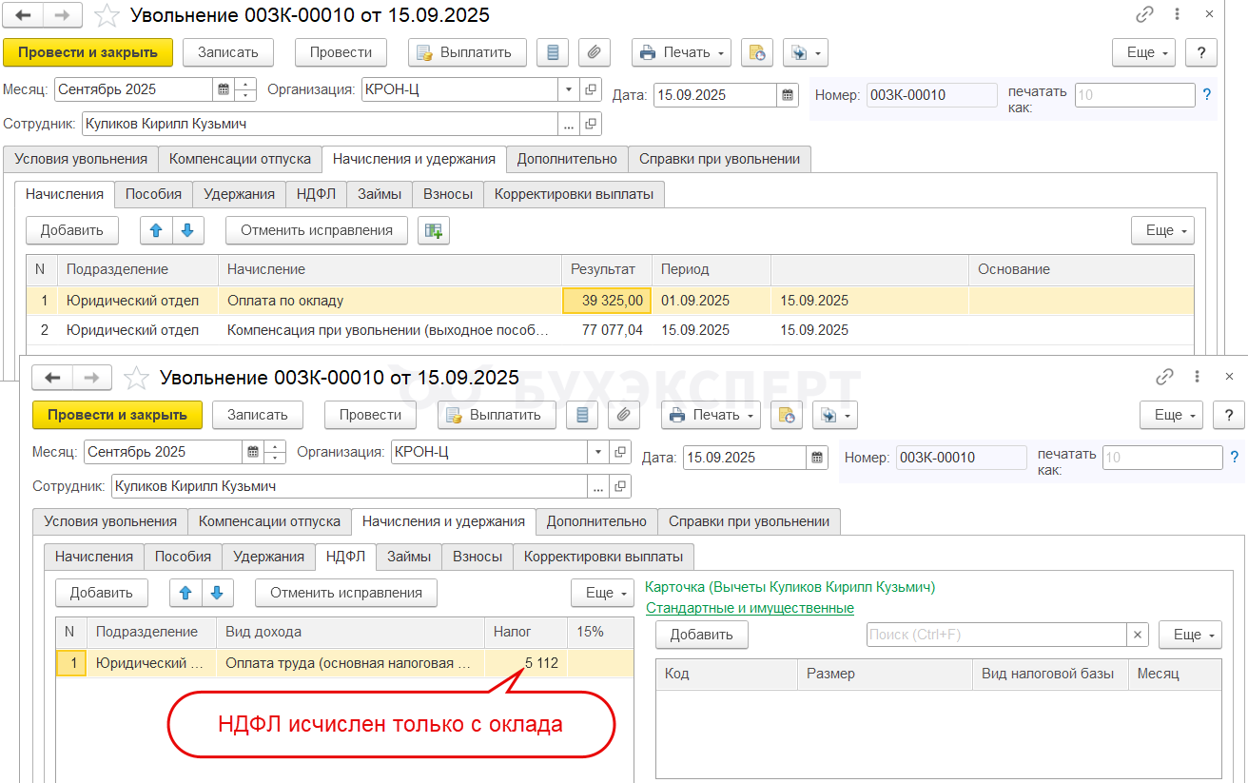Click the forward arrow in the back window
This screenshot has width=1248, height=783.
click(x=63, y=15)
